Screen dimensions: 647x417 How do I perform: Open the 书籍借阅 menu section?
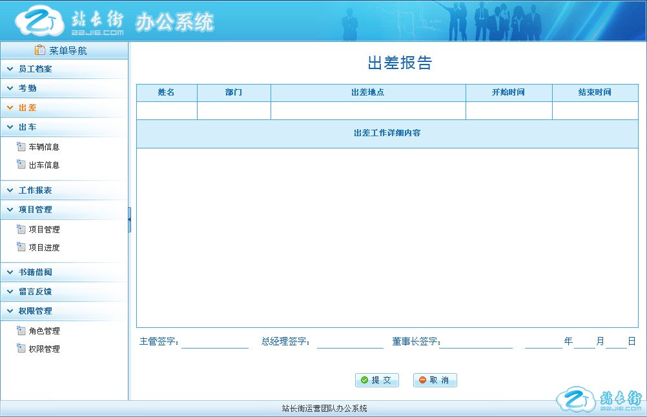click(x=35, y=272)
